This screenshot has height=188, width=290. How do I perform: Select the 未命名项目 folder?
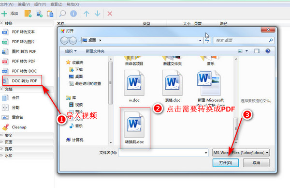(134, 61)
